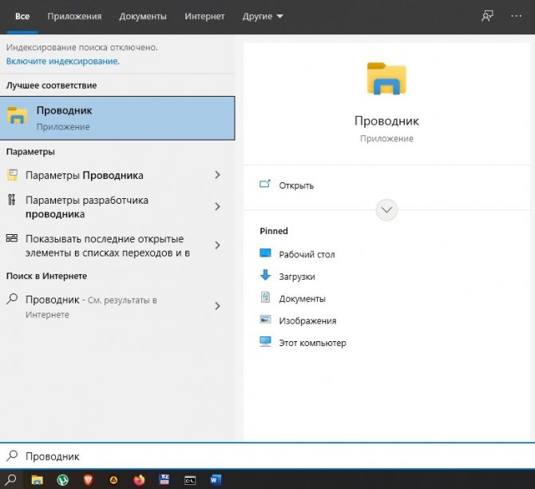Expand more actions with round chevron

386,209
